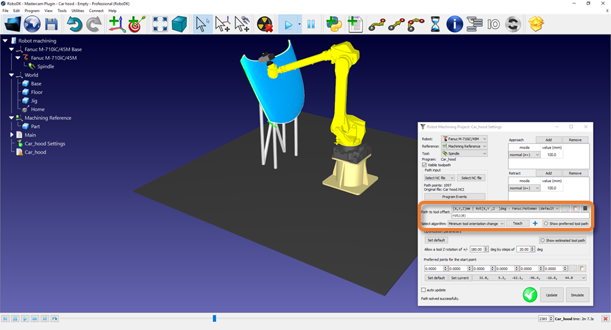Select the Show preferred tool path option

[x=546, y=223]
